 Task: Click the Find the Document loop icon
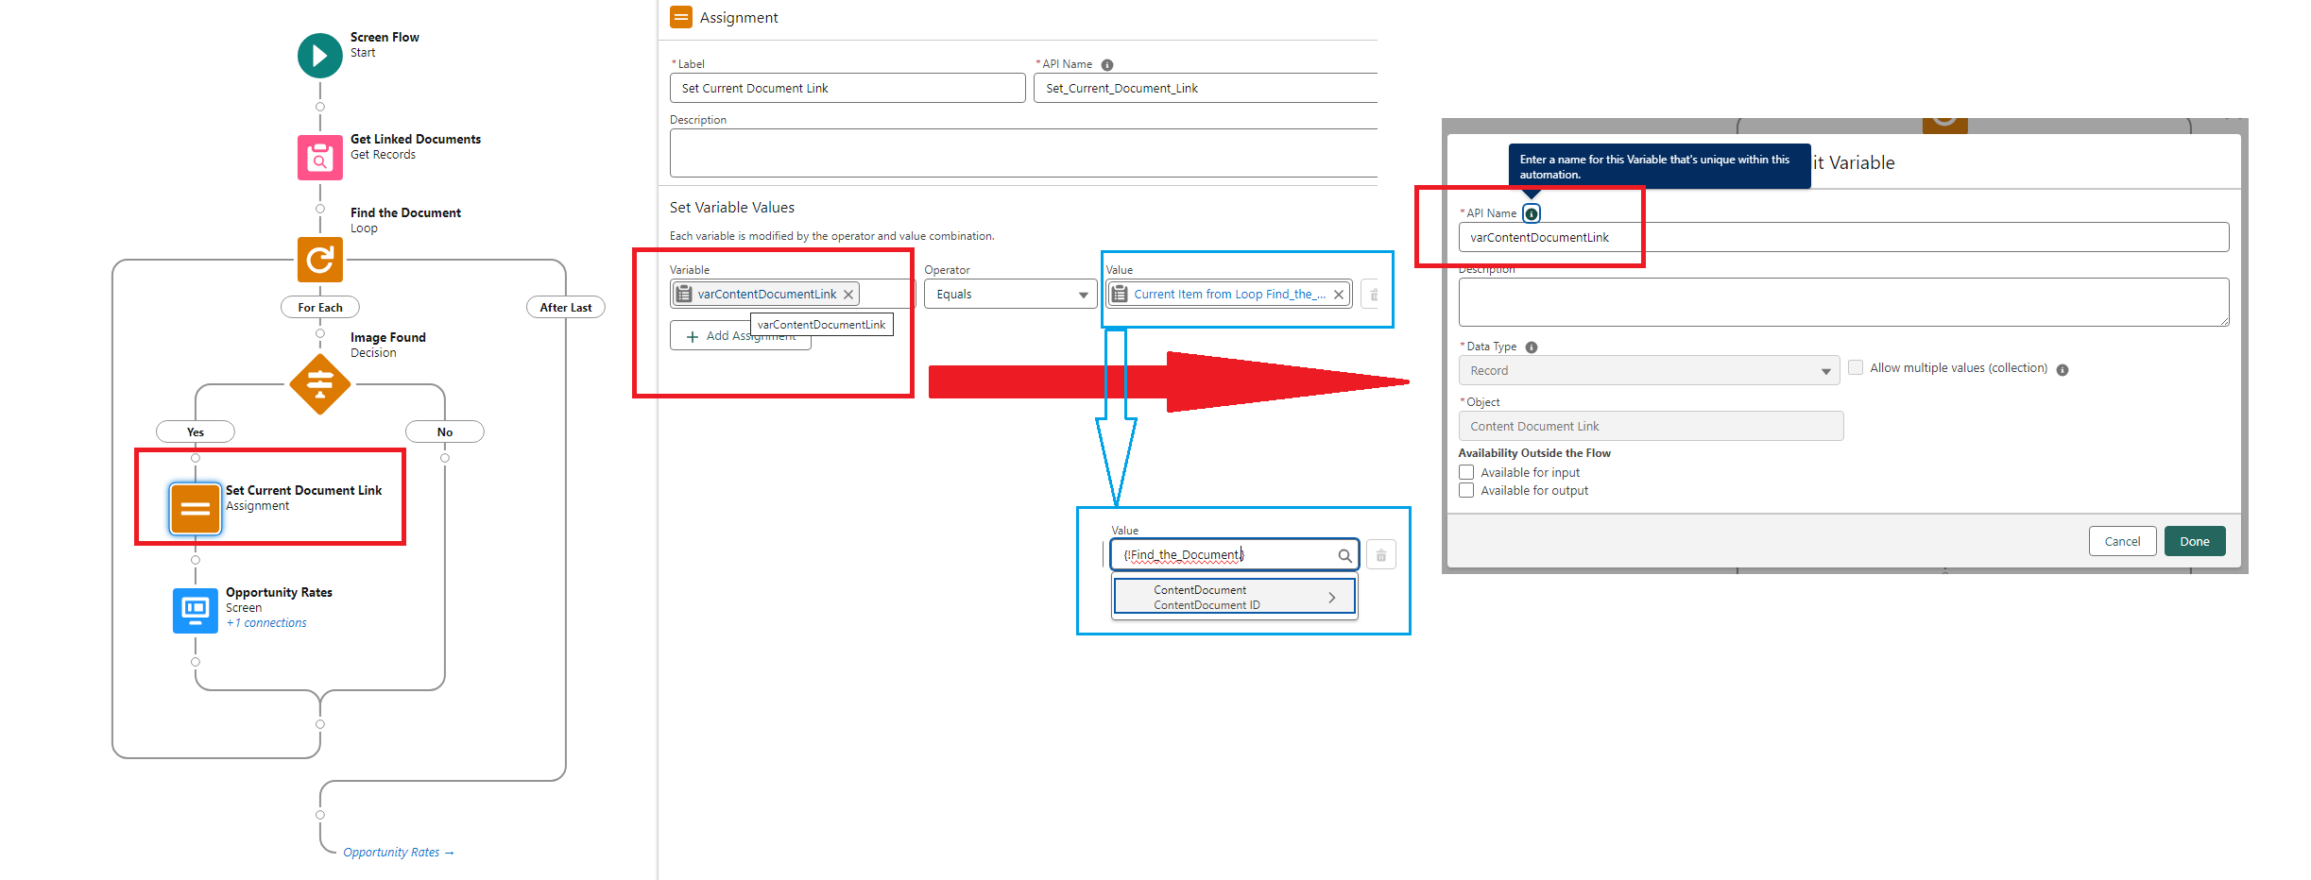pos(319,260)
